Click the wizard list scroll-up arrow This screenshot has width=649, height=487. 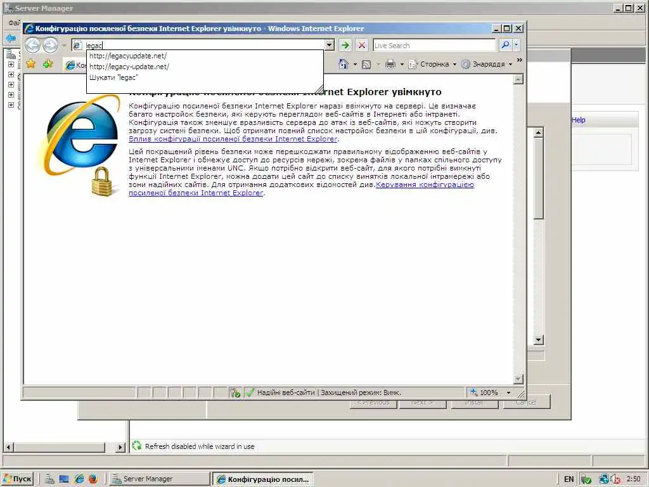coord(538,133)
